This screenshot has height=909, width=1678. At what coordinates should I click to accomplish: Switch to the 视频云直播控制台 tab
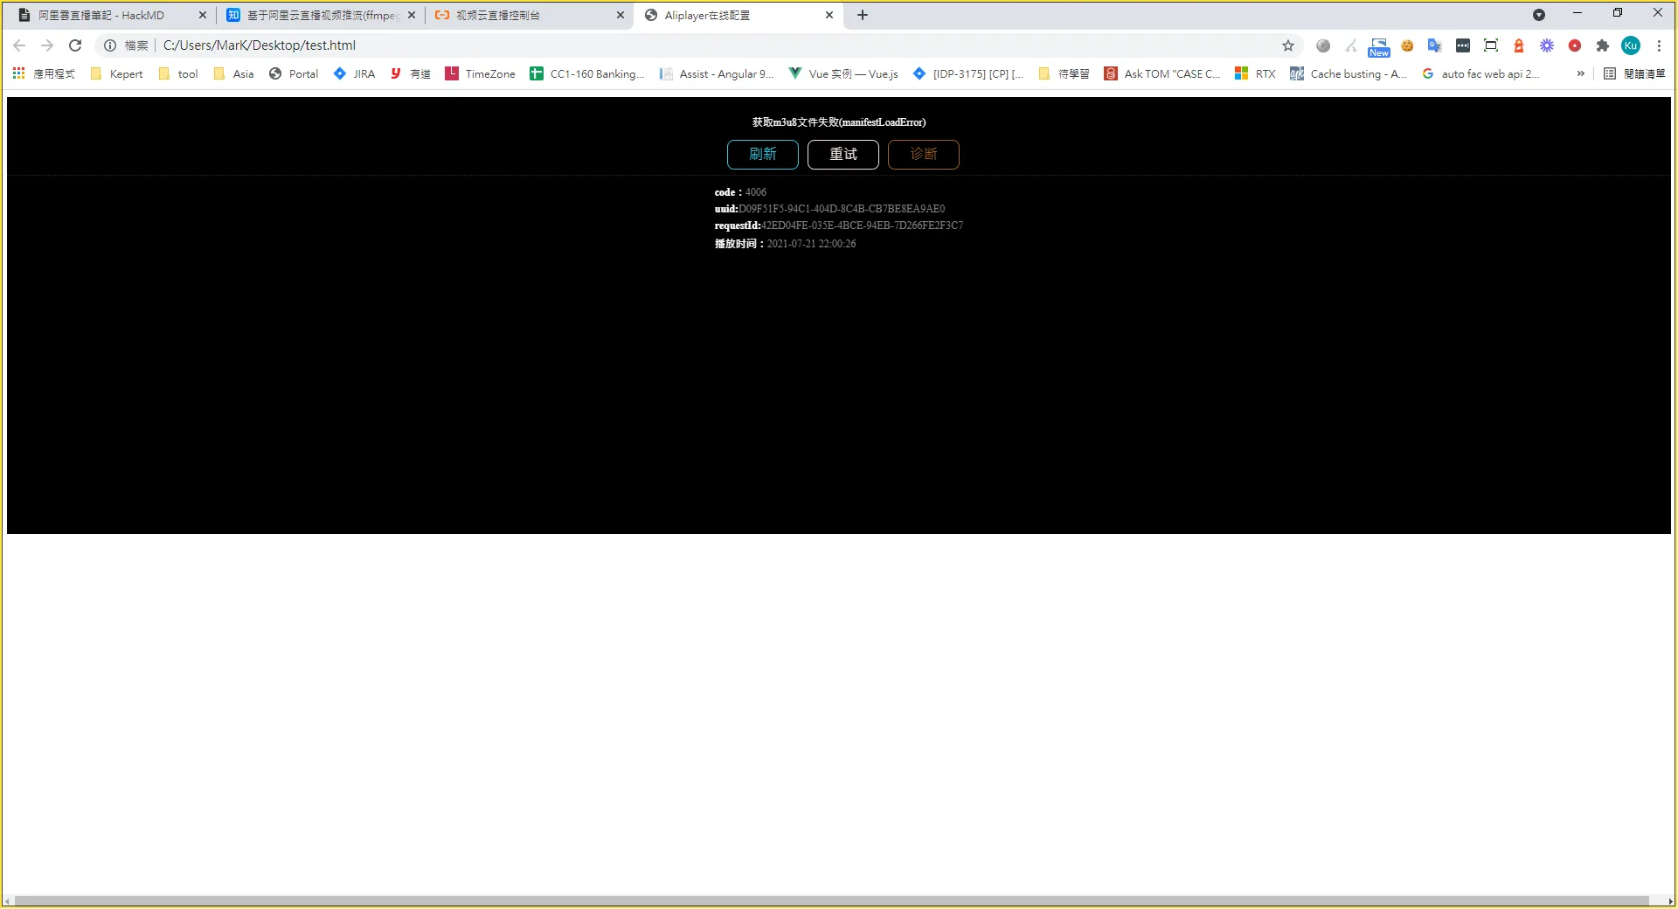click(x=524, y=15)
